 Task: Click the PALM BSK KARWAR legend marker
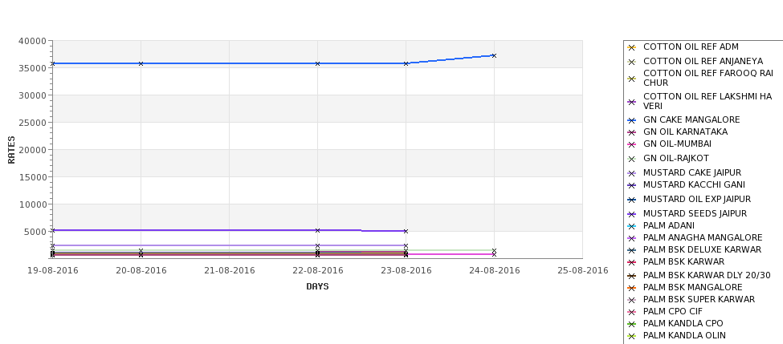tap(631, 263)
